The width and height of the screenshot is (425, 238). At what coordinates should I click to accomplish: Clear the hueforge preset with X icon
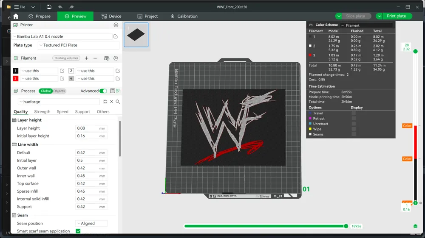(111, 102)
